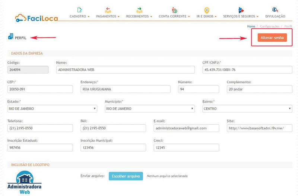Click the Divulgação globe icon
The width and height of the screenshot is (298, 196).
coord(275,10)
